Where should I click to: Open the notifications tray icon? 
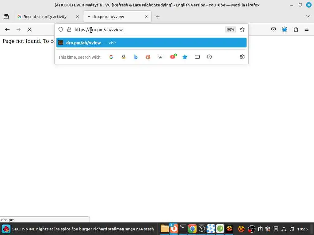260,229
